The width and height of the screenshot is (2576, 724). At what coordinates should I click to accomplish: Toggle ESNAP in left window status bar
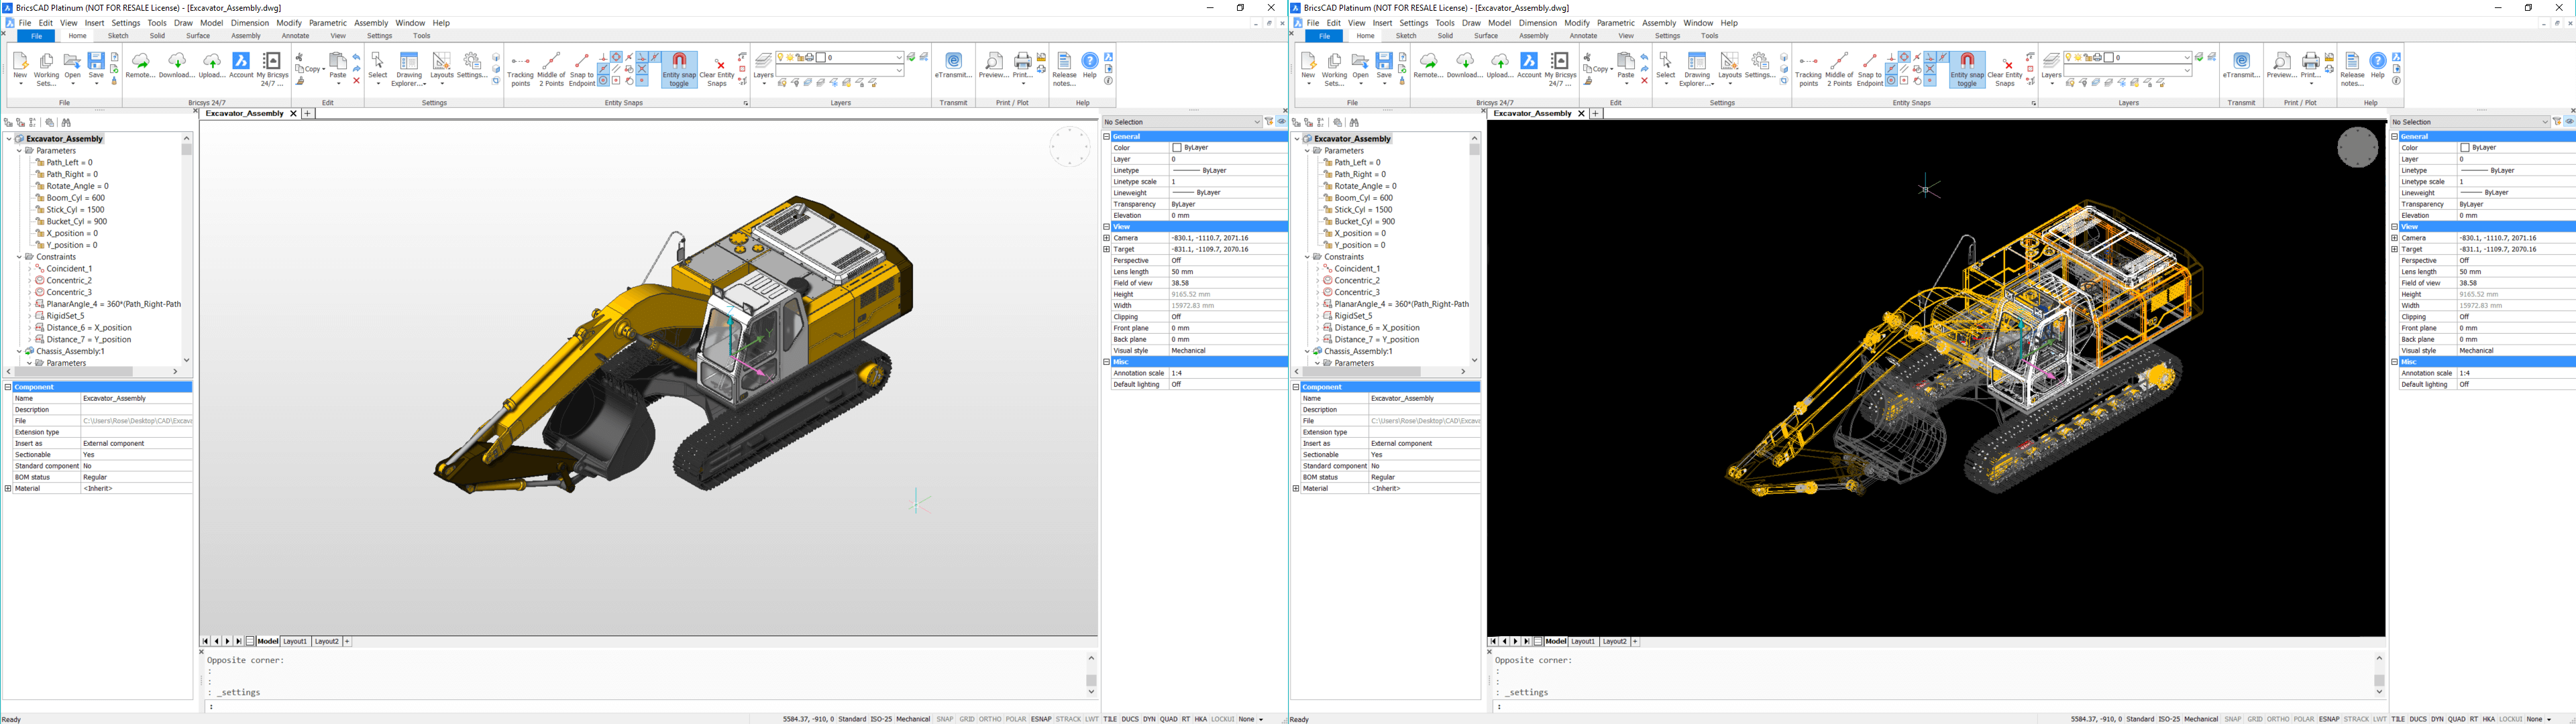pyautogui.click(x=1041, y=719)
